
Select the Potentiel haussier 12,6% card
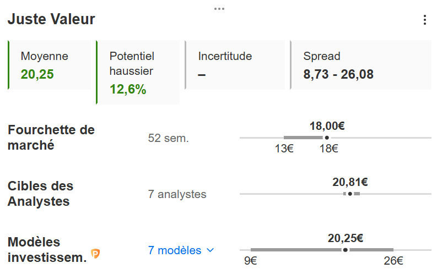138,72
